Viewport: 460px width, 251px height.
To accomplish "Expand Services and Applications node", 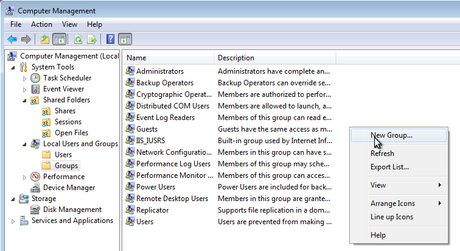I will (x=14, y=221).
